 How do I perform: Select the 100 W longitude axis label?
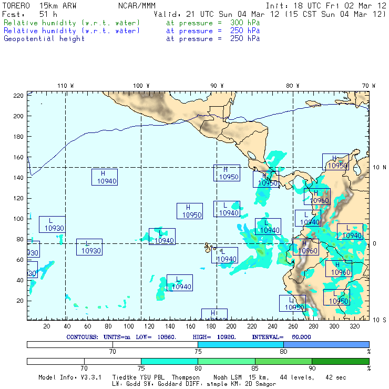coord(141,86)
